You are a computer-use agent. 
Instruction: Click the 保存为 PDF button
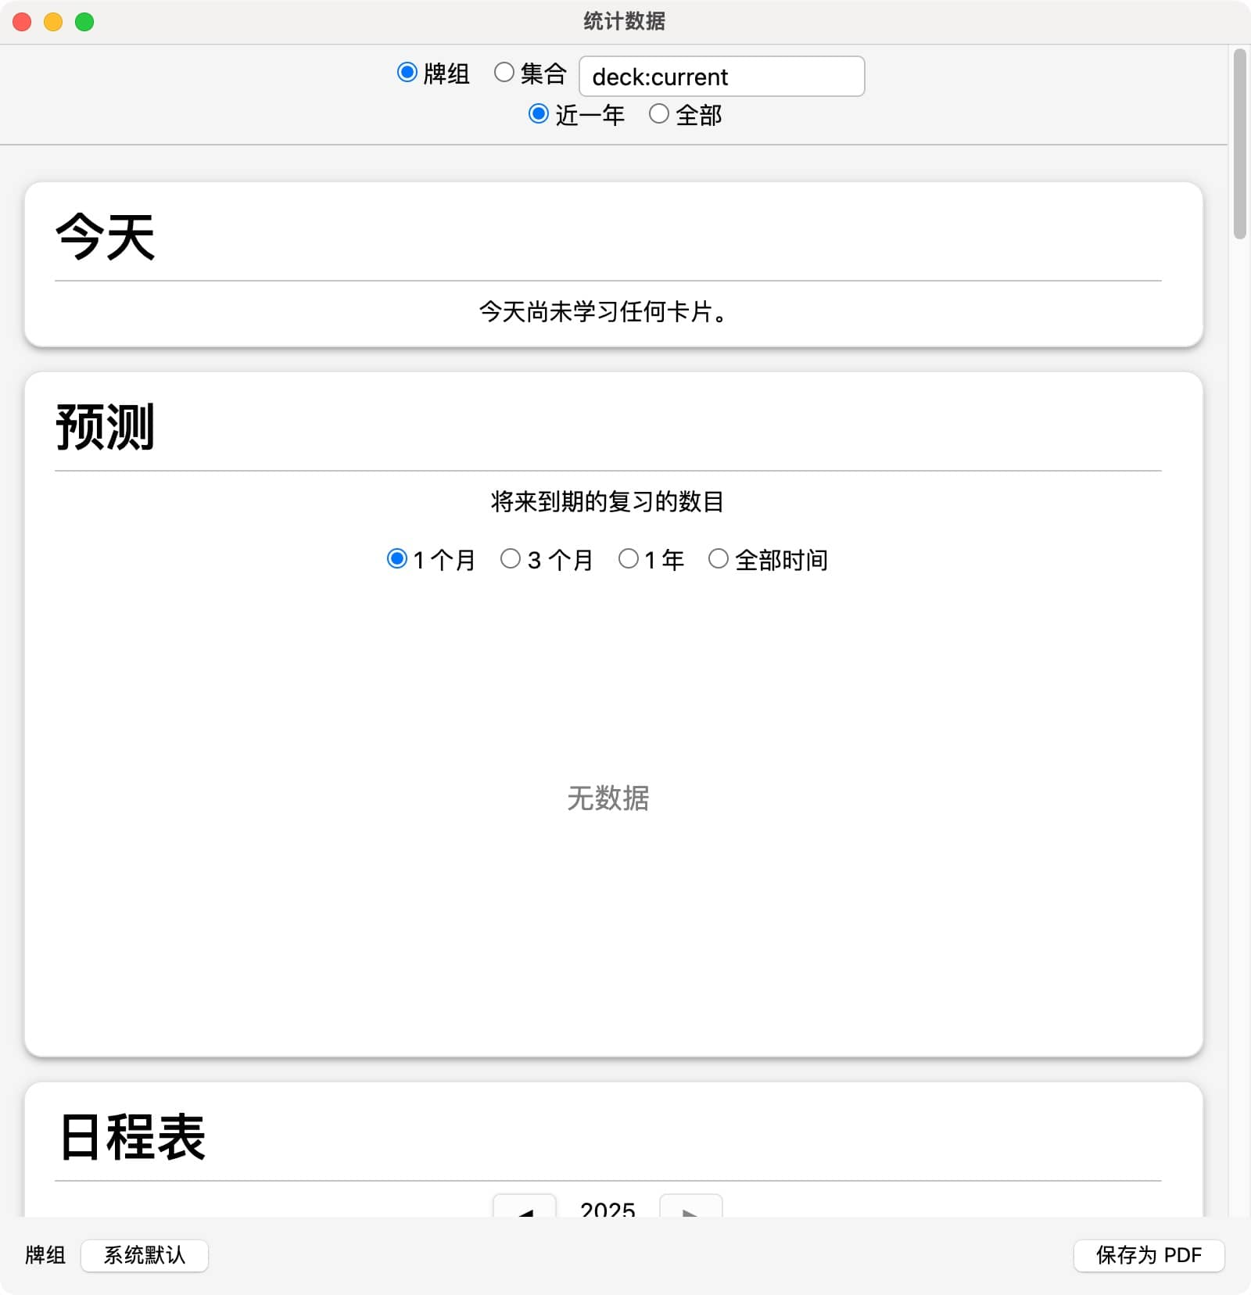pyautogui.click(x=1149, y=1255)
